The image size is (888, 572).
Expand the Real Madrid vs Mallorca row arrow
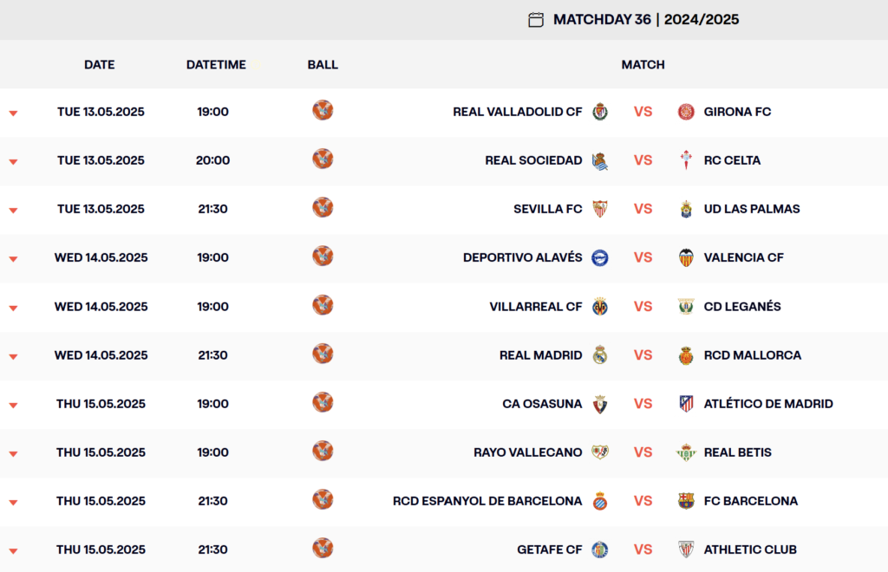coord(13,356)
